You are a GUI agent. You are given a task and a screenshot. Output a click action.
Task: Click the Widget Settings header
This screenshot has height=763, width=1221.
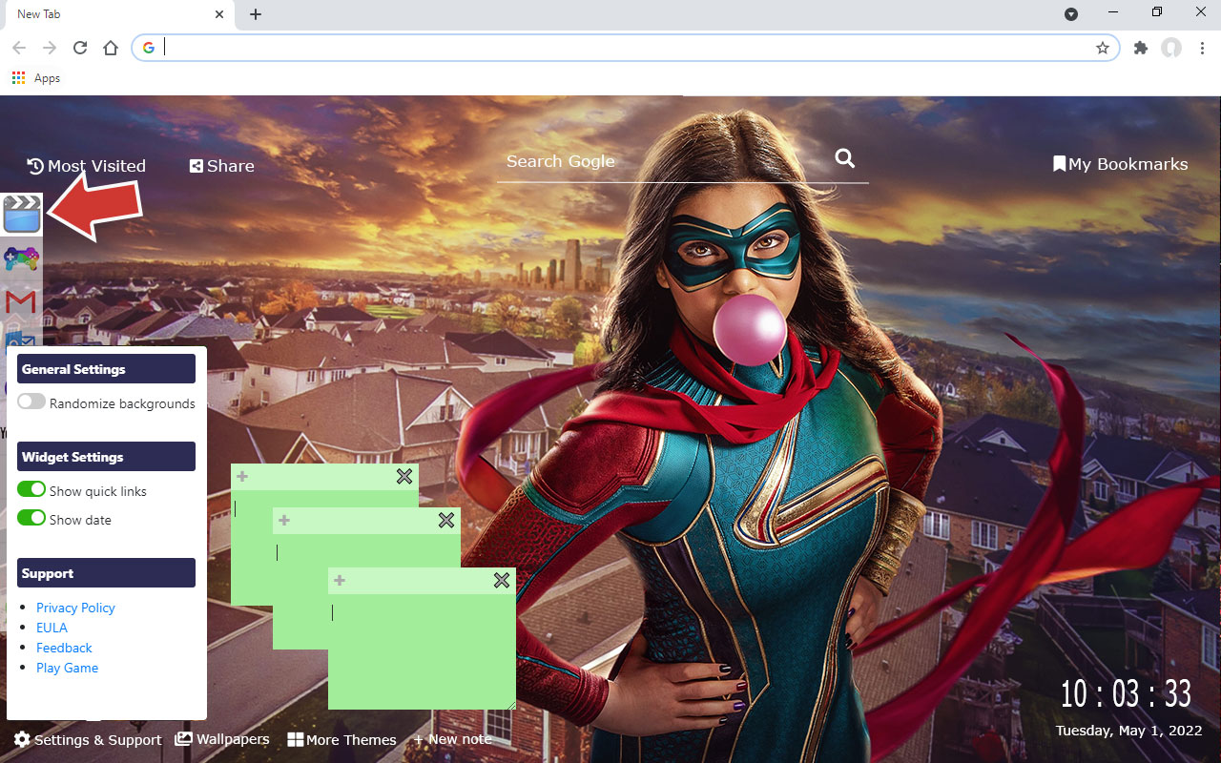[106, 457]
